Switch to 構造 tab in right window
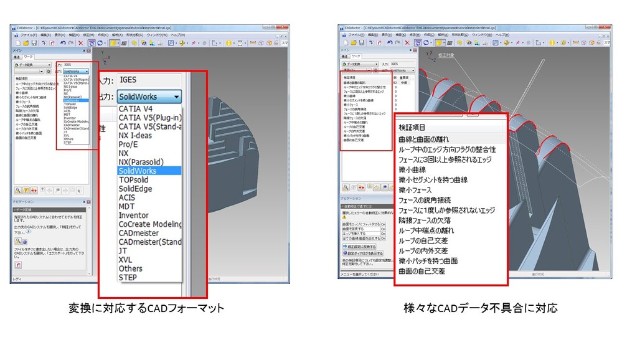Screen dimensions: 622x350 pos(345,56)
